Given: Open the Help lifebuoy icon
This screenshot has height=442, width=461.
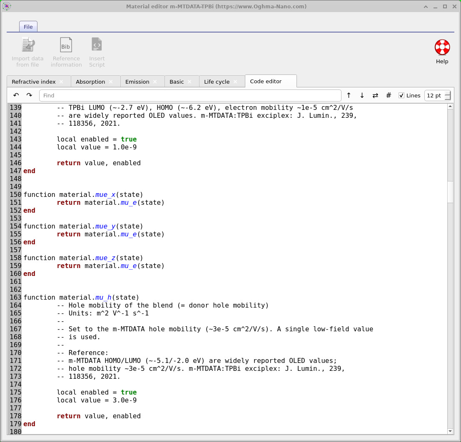Looking at the screenshot, I should (442, 47).
